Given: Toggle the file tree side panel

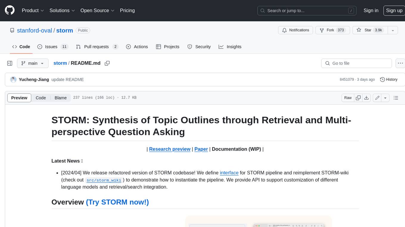Looking at the screenshot, I should [10, 63].
